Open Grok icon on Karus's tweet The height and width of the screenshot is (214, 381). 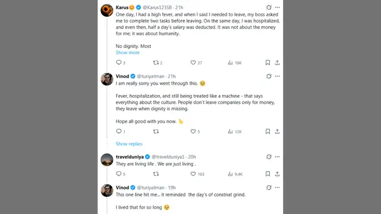click(269, 8)
